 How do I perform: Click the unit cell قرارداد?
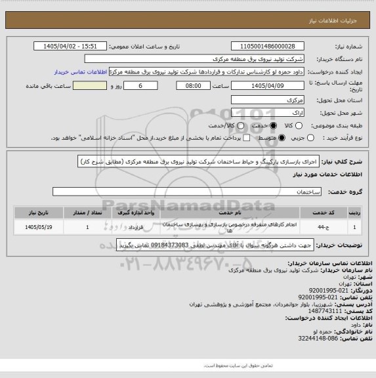pyautogui.click(x=136, y=227)
